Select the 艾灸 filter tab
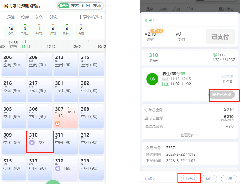The height and width of the screenshot is (184, 241). tap(39, 17)
